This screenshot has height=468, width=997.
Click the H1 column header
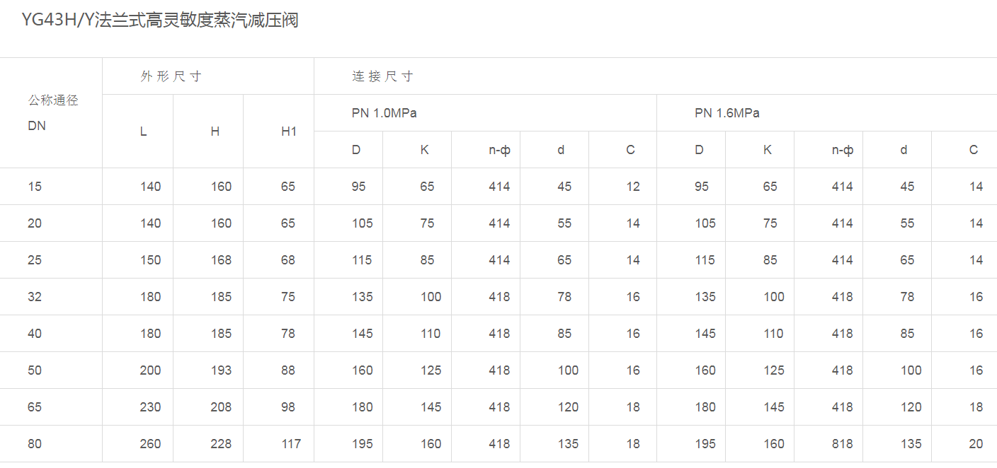(289, 131)
